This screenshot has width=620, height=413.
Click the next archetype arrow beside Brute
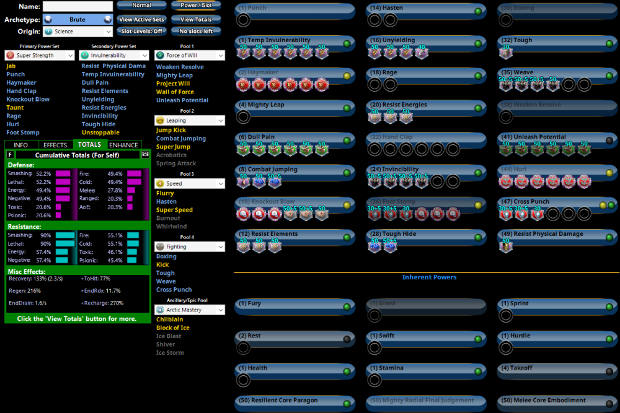[108, 19]
